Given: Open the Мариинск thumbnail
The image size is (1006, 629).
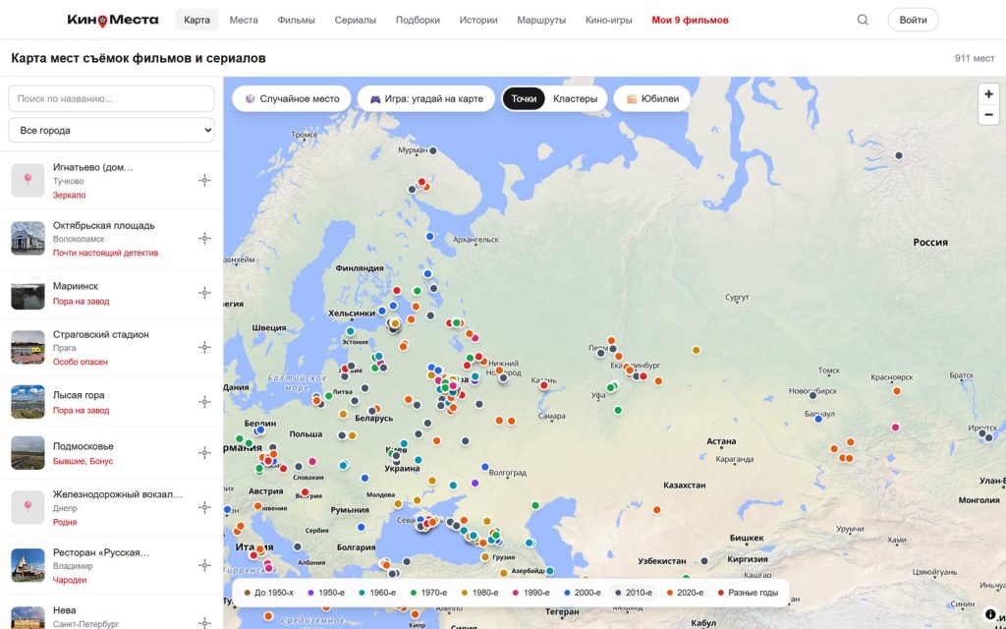Looking at the screenshot, I should pyautogui.click(x=28, y=293).
